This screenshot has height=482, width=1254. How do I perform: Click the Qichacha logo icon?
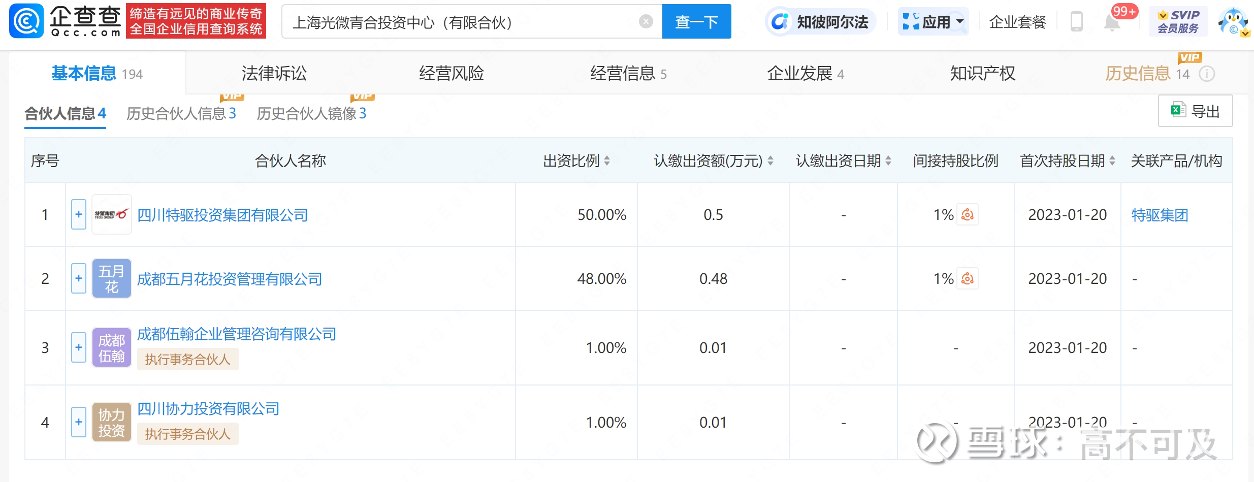26,21
